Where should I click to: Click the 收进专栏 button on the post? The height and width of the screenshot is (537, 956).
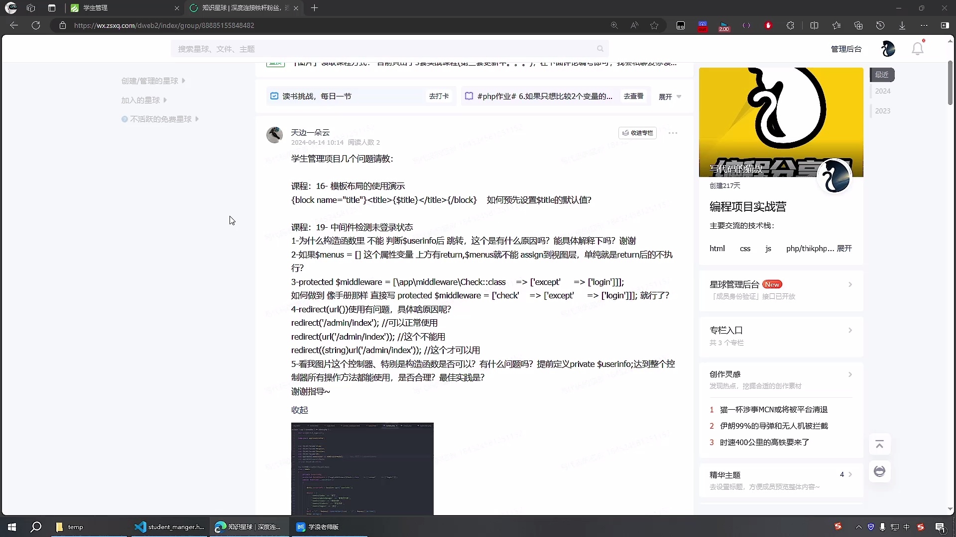(x=637, y=133)
